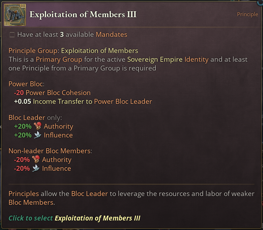Click the "Click to select Exploitation of Members III" prompt

74,218
